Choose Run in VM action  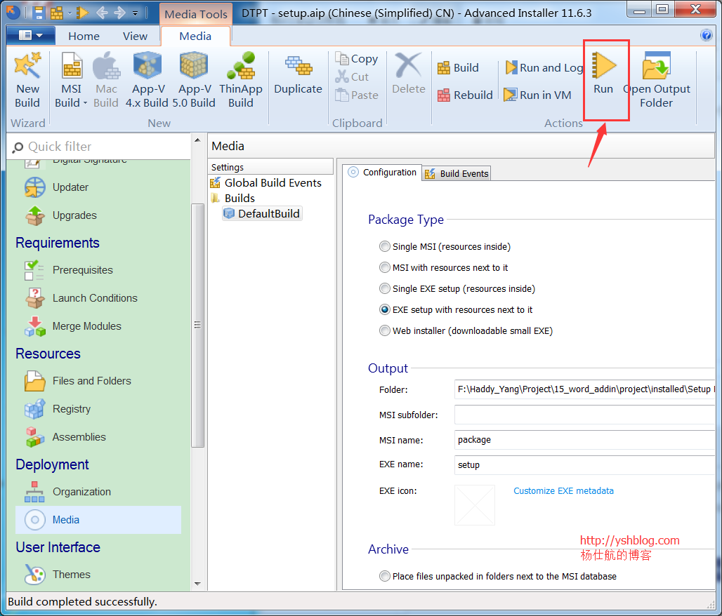coord(537,95)
